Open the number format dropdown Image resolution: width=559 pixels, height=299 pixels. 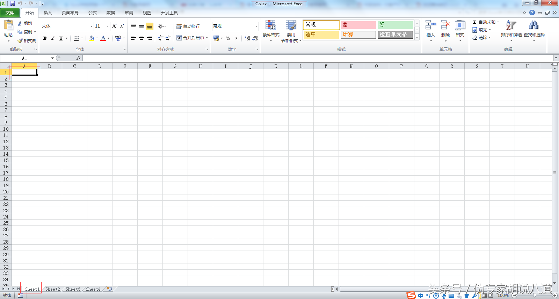[x=256, y=26]
